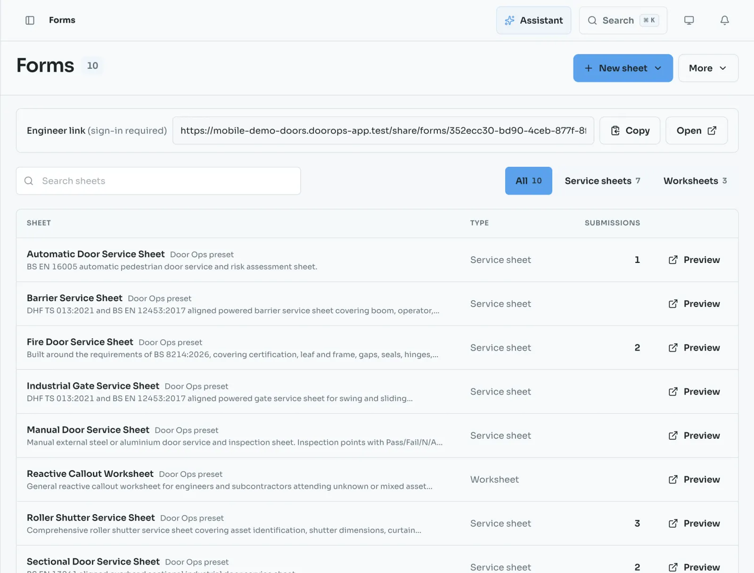Open Roller Shutter Service Sheet title
Viewport: 754px width, 573px height.
(x=91, y=517)
